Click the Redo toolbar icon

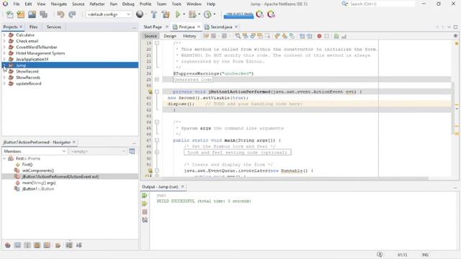pos(72,14)
